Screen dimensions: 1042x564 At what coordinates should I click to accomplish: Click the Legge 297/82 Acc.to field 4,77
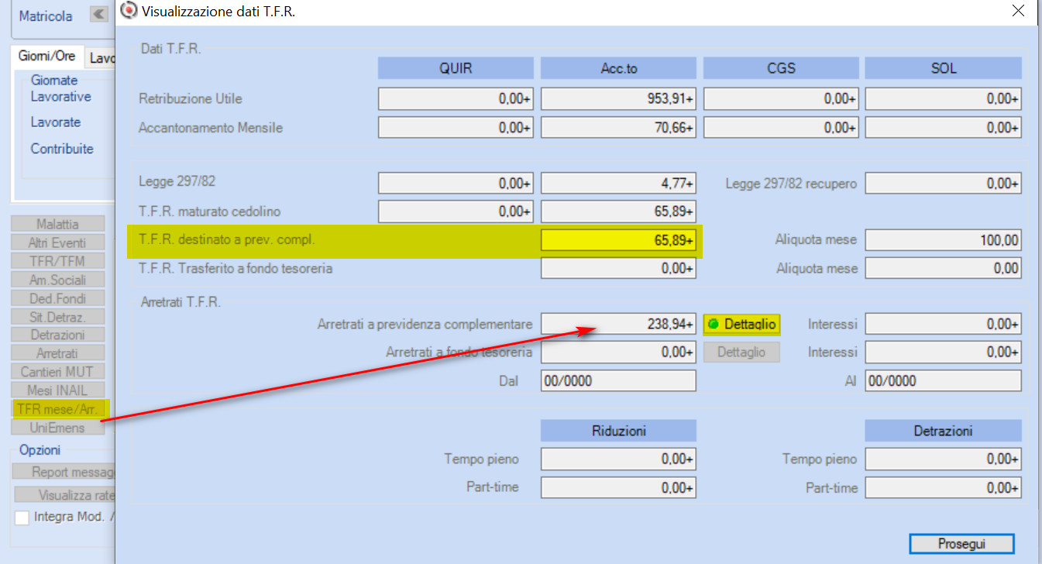click(x=618, y=184)
